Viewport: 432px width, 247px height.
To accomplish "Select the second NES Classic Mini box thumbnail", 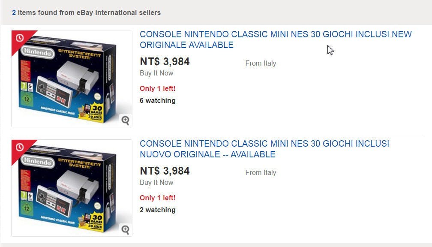I will (x=72, y=188).
